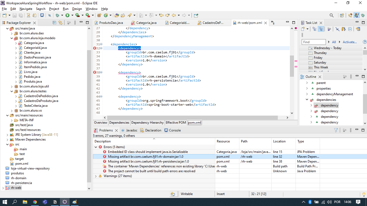367x206 pixels.
Task: Switch to the Debug perspective icon
Action: tap(362, 16)
